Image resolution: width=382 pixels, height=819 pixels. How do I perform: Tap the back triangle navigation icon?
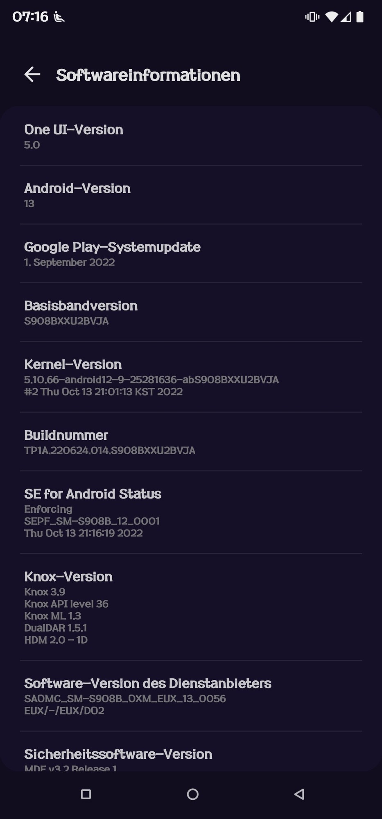pos(299,794)
